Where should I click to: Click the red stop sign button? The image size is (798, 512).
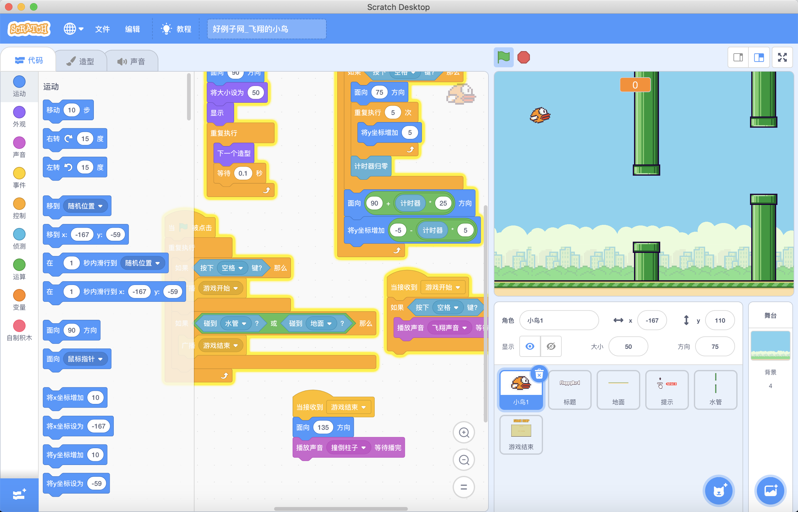pyautogui.click(x=523, y=58)
